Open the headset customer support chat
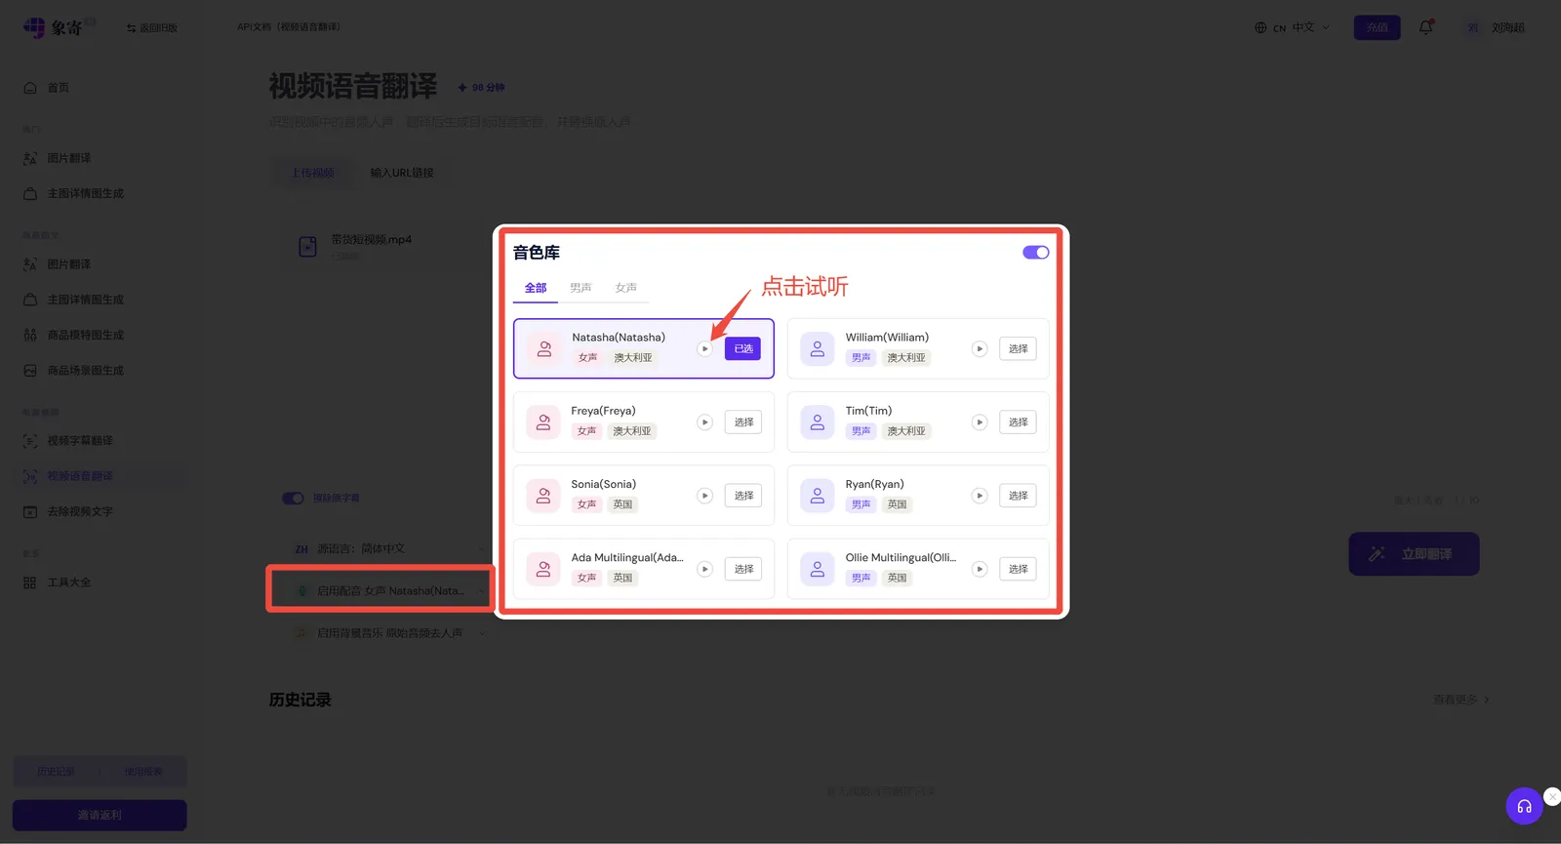 click(x=1524, y=806)
